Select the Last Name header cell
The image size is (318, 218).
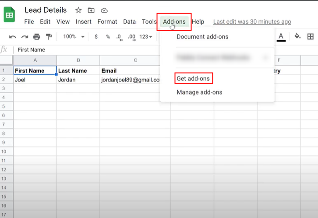coord(78,70)
